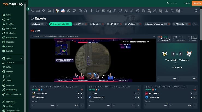Click the TG Casino logo
The image size is (202, 112).
(13, 4)
